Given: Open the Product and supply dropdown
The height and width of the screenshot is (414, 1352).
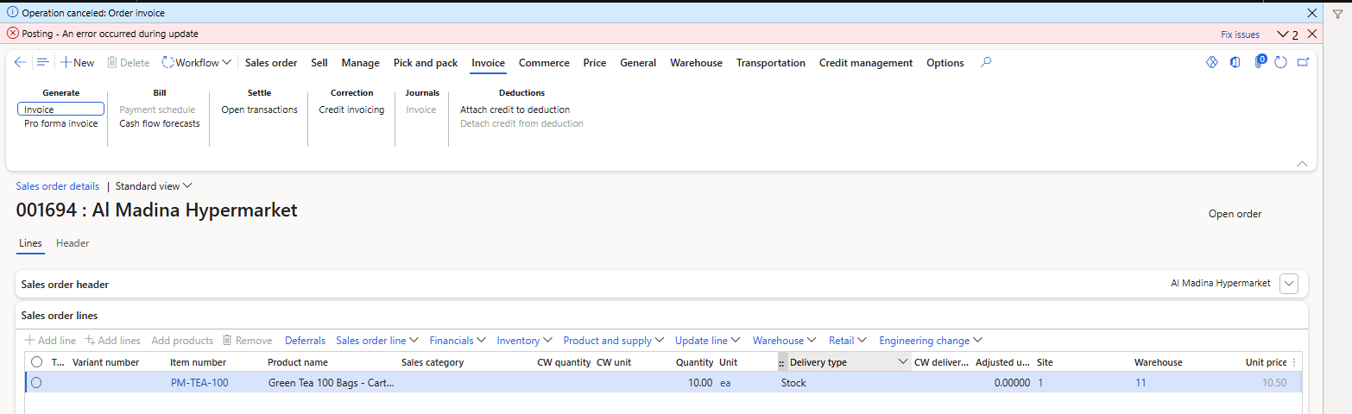Looking at the screenshot, I should [614, 341].
